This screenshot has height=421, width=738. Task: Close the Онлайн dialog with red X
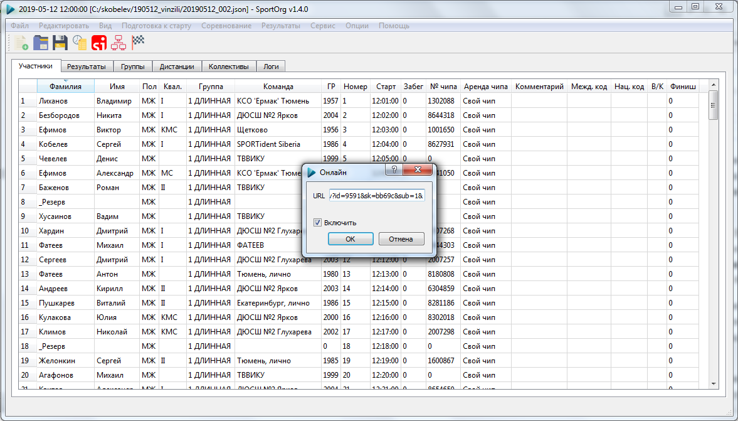point(418,169)
